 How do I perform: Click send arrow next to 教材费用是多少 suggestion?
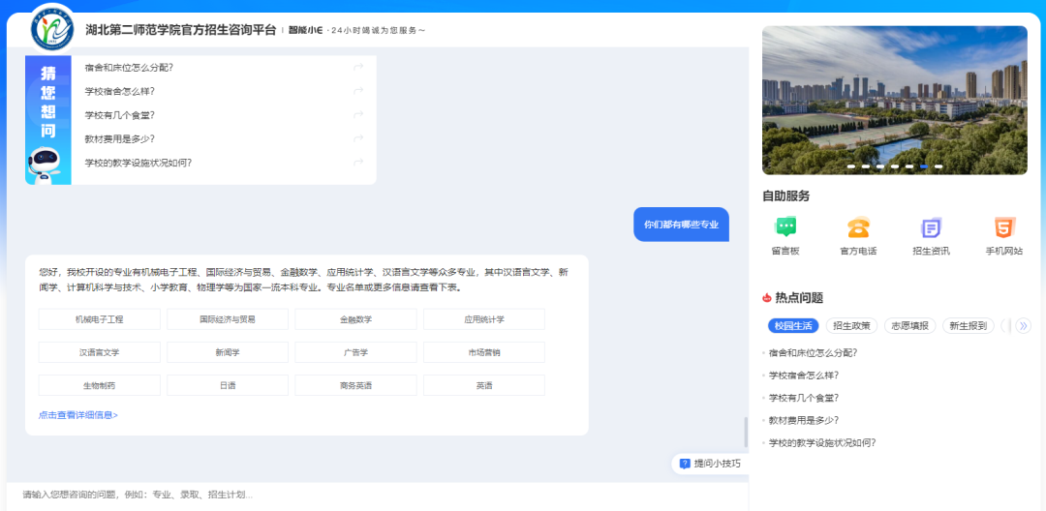358,138
